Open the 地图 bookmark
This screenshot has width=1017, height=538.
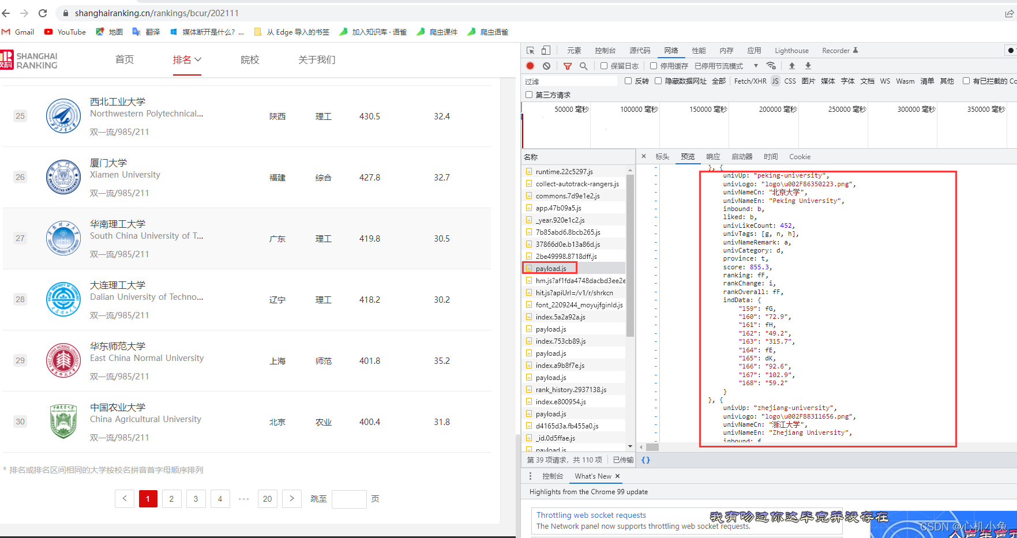(110, 32)
